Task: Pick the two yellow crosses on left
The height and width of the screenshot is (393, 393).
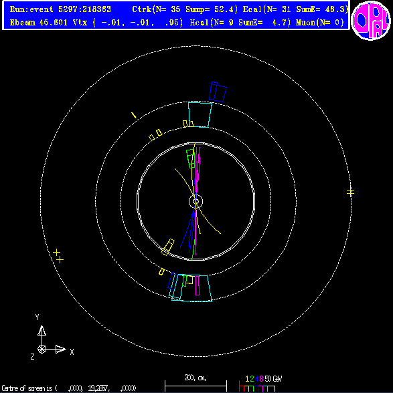Action: click(58, 256)
